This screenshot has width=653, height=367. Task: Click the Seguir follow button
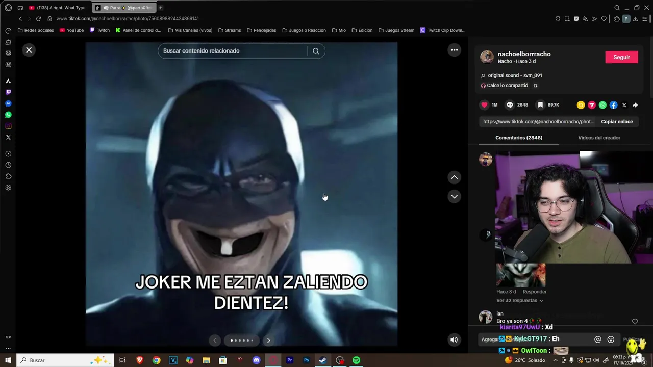(621, 57)
